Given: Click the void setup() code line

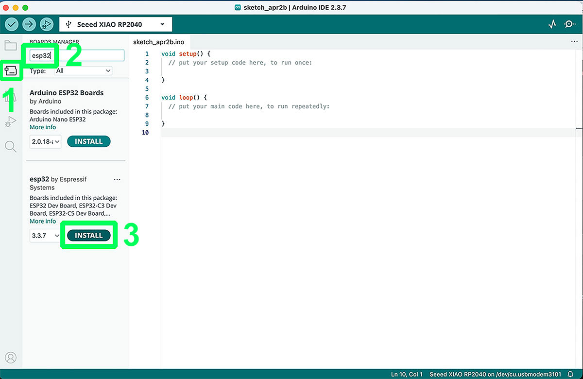Looking at the screenshot, I should tap(186, 53).
